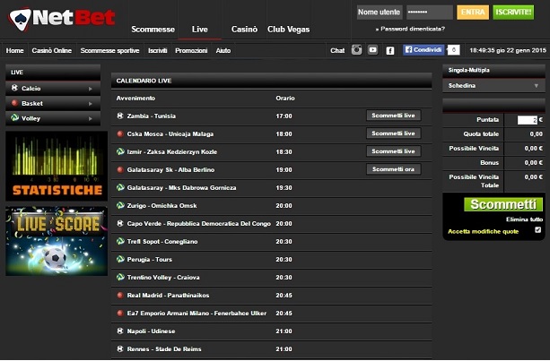Open the Chat link
The height and width of the screenshot is (361, 550).
(x=337, y=51)
